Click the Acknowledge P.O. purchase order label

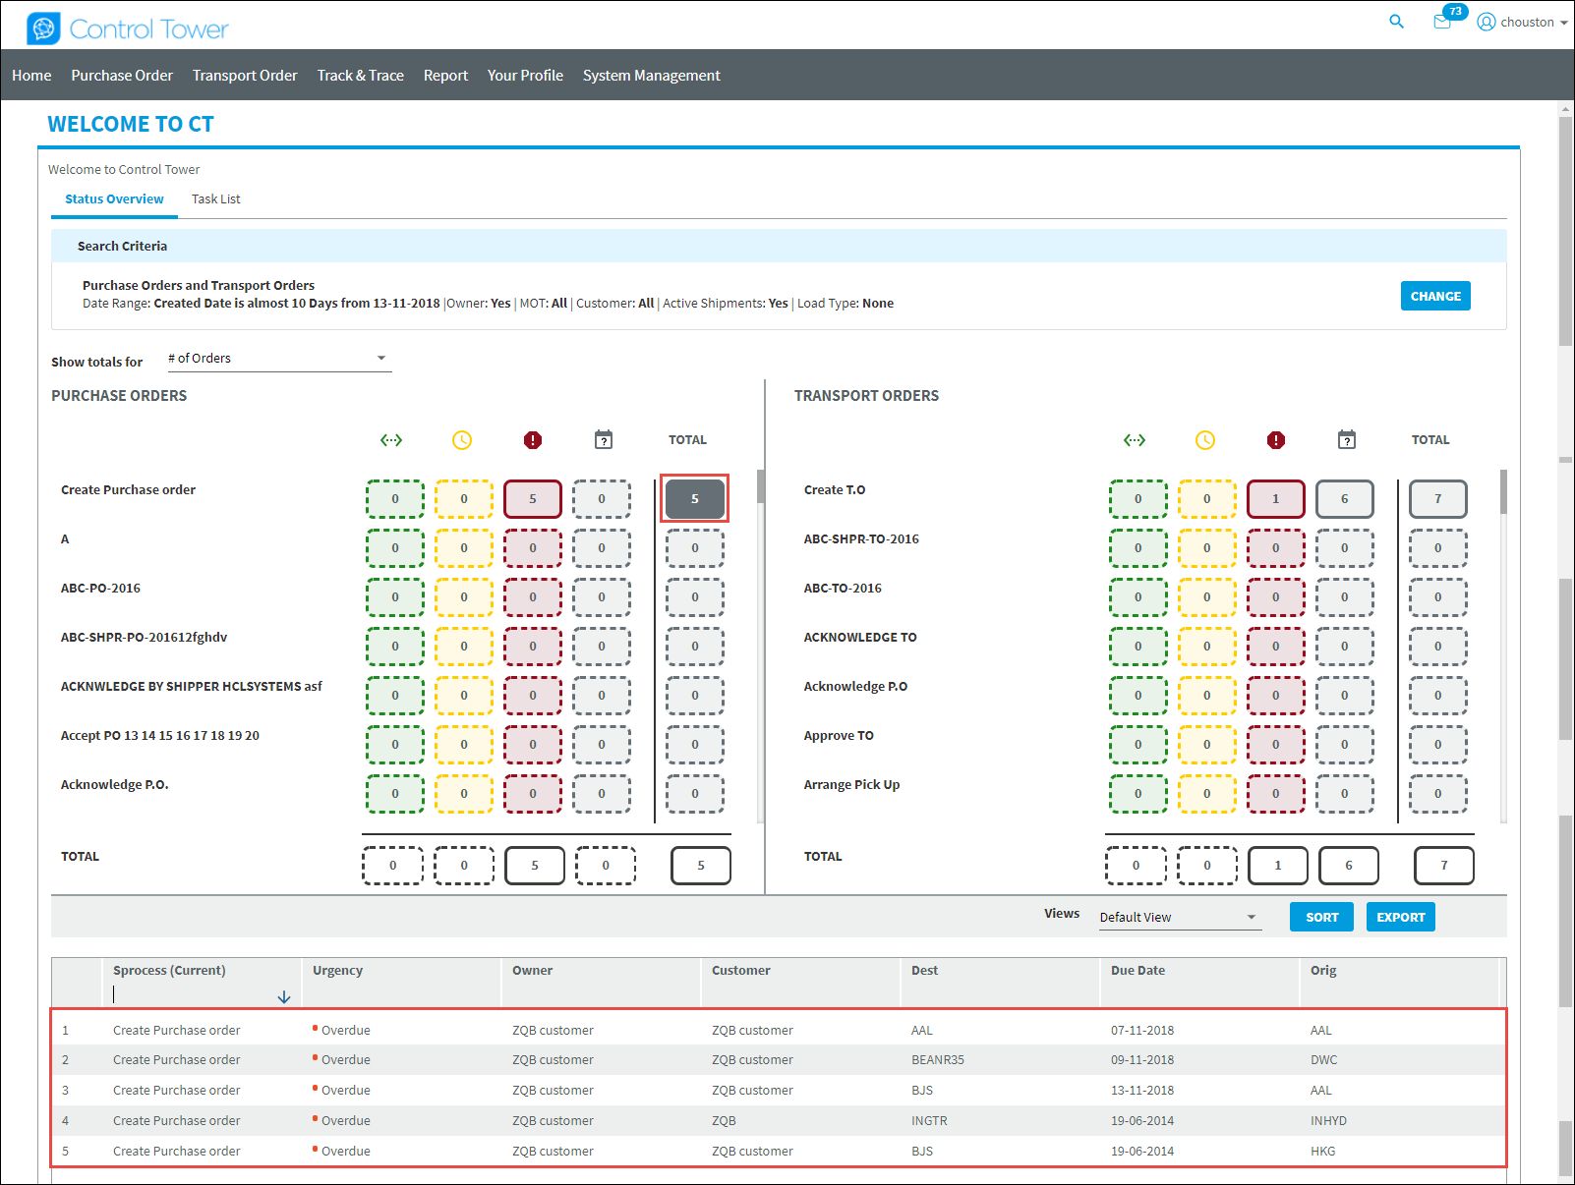[x=114, y=784]
